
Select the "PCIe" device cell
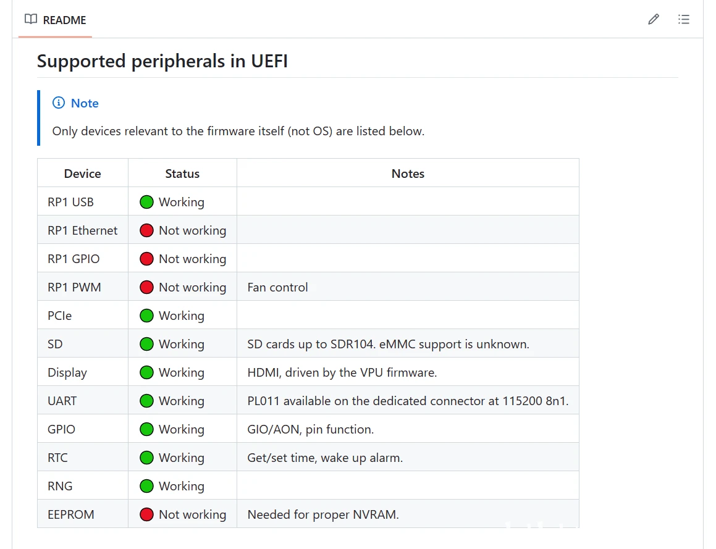click(x=83, y=316)
